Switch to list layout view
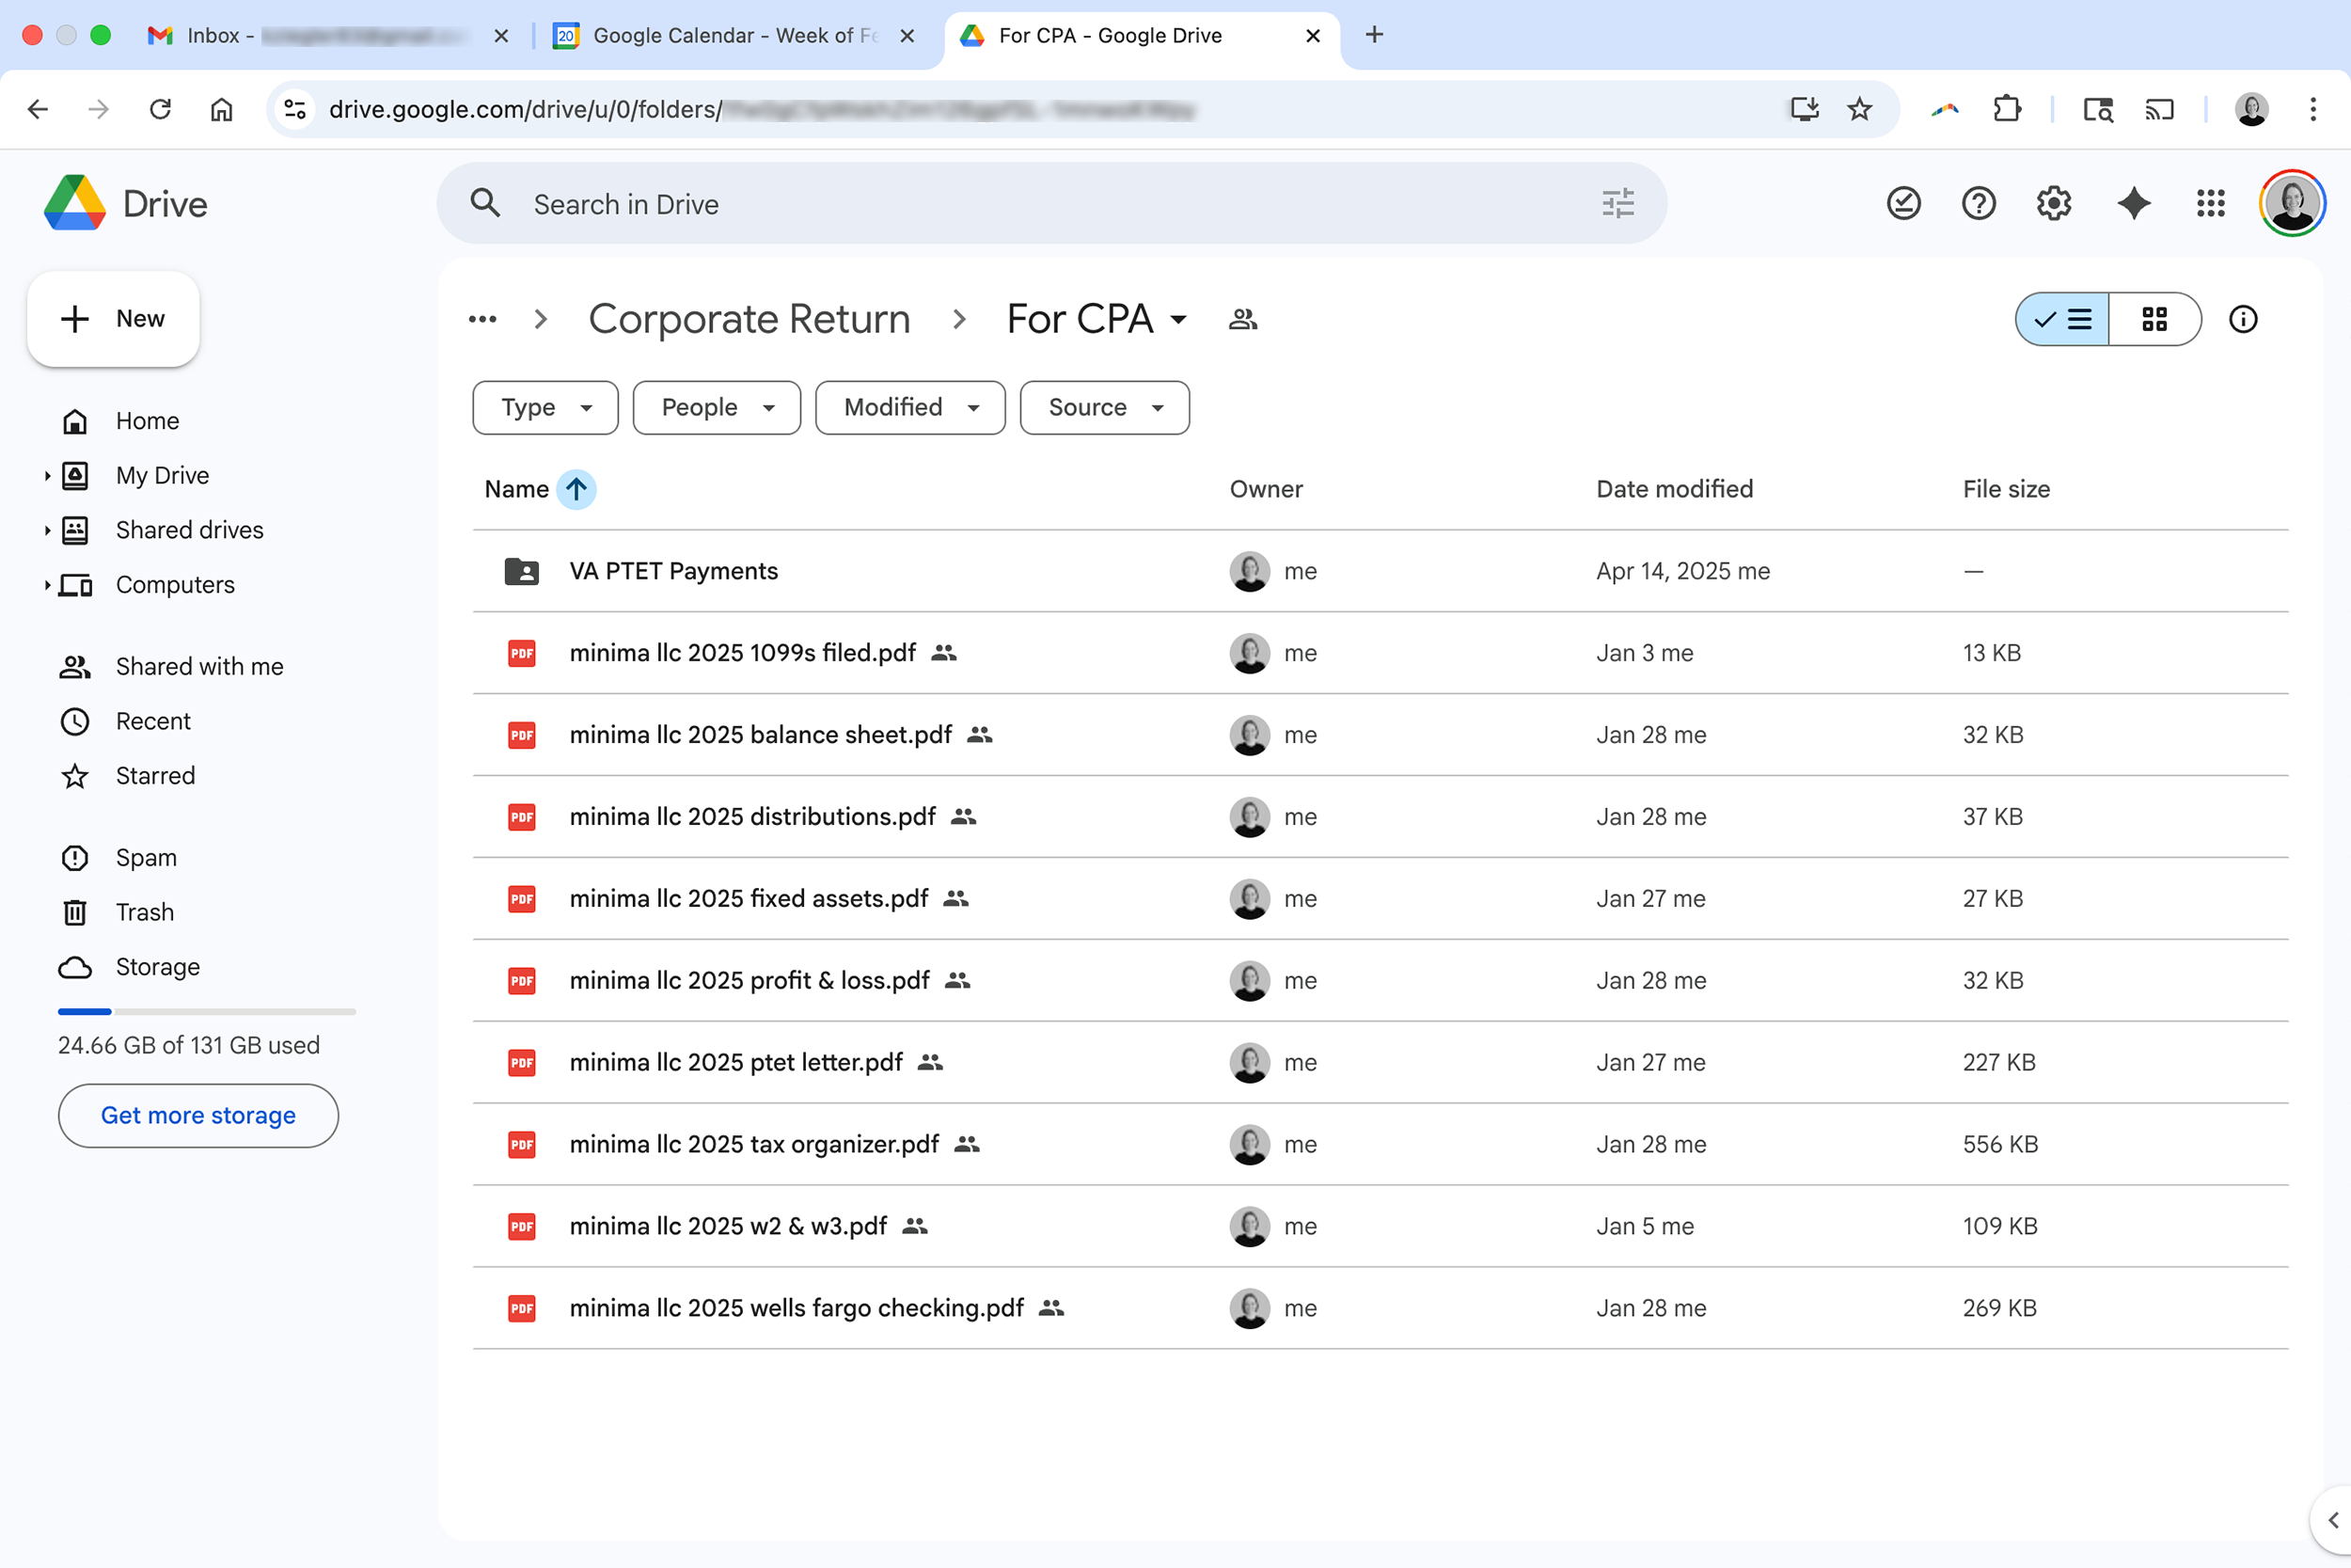 point(2063,319)
